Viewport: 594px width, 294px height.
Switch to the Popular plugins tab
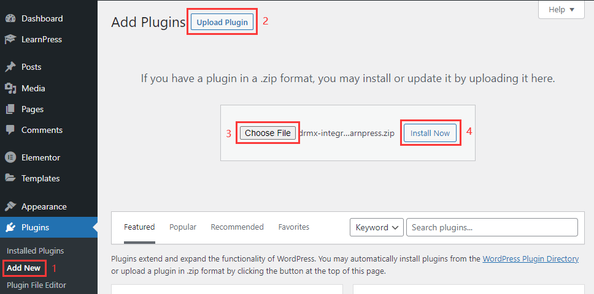(x=183, y=227)
